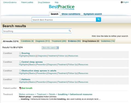Open the Drug Database top menu link
The image size is (131, 103).
pyautogui.click(x=44, y=2)
